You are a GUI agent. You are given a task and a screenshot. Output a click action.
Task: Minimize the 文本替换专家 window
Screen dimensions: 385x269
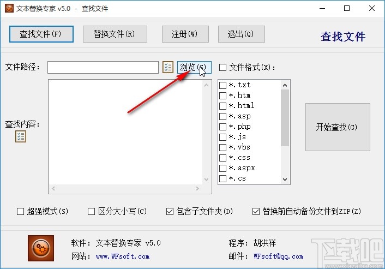point(322,8)
